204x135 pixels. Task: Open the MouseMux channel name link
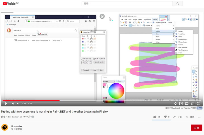[x=16, y=126]
